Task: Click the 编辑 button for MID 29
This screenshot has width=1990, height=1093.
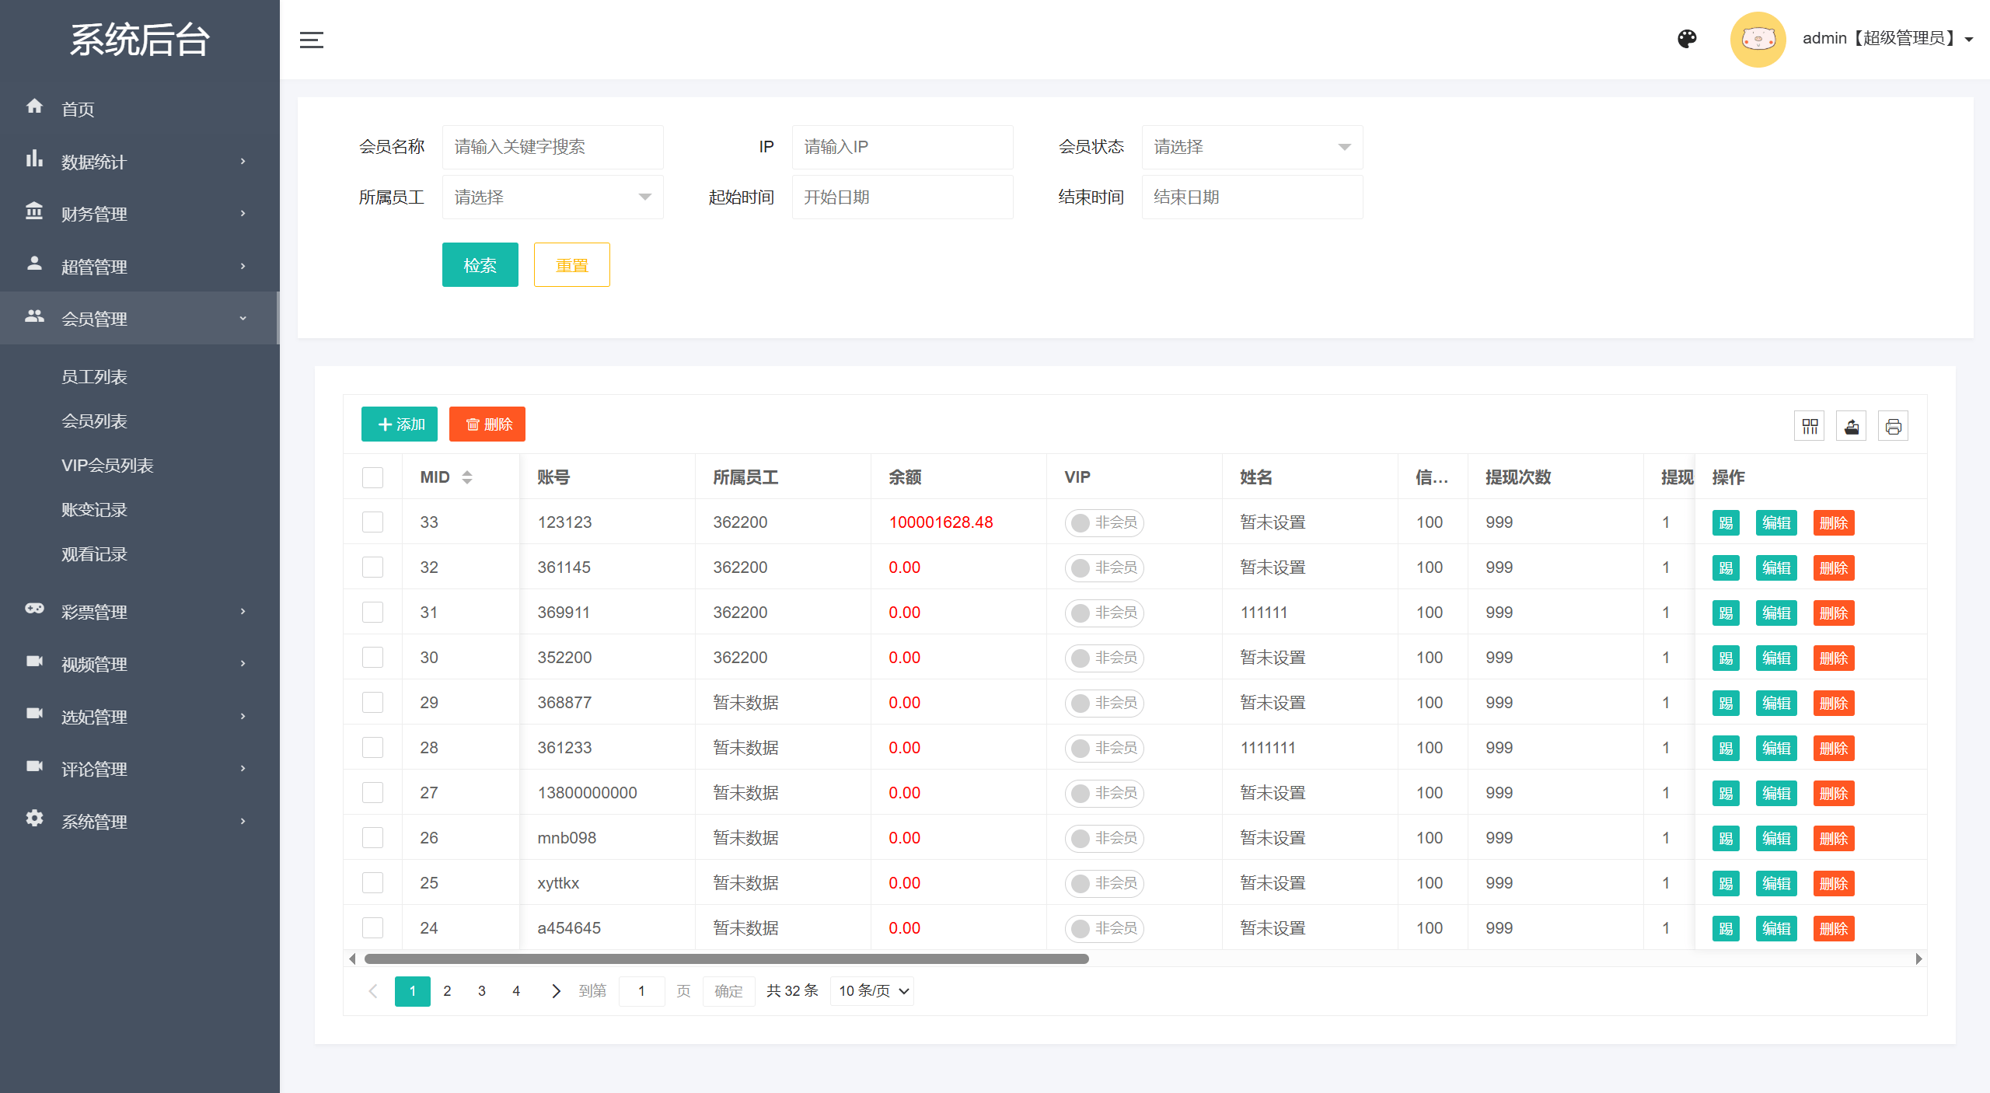Action: (x=1776, y=703)
